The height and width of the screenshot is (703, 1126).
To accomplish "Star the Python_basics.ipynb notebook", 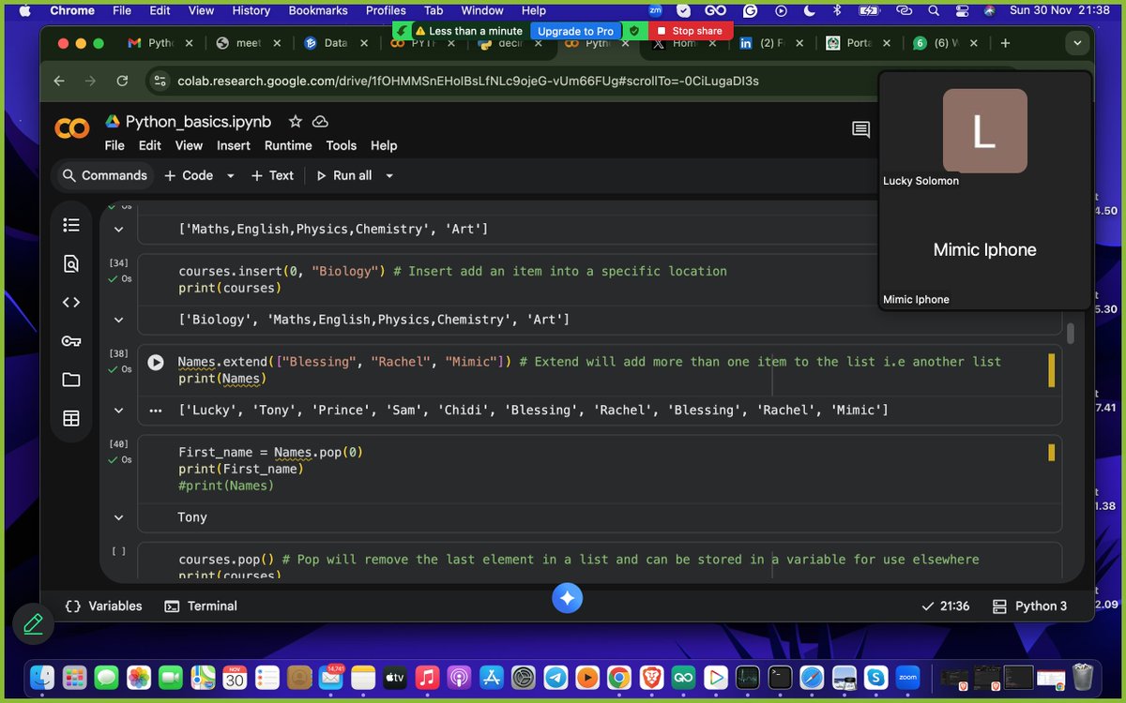I will [x=296, y=122].
